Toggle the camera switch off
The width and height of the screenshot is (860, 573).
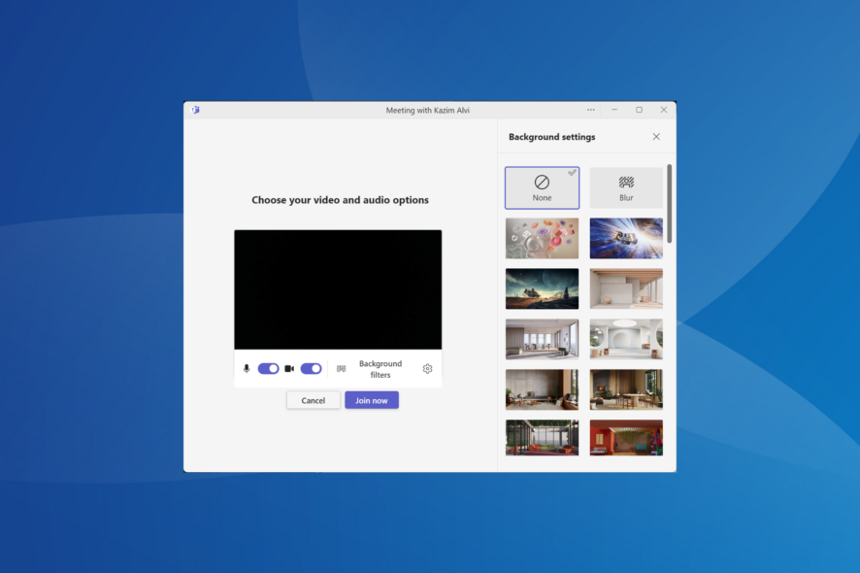click(x=311, y=369)
